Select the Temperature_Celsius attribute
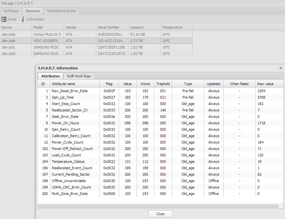 pos(160,162)
